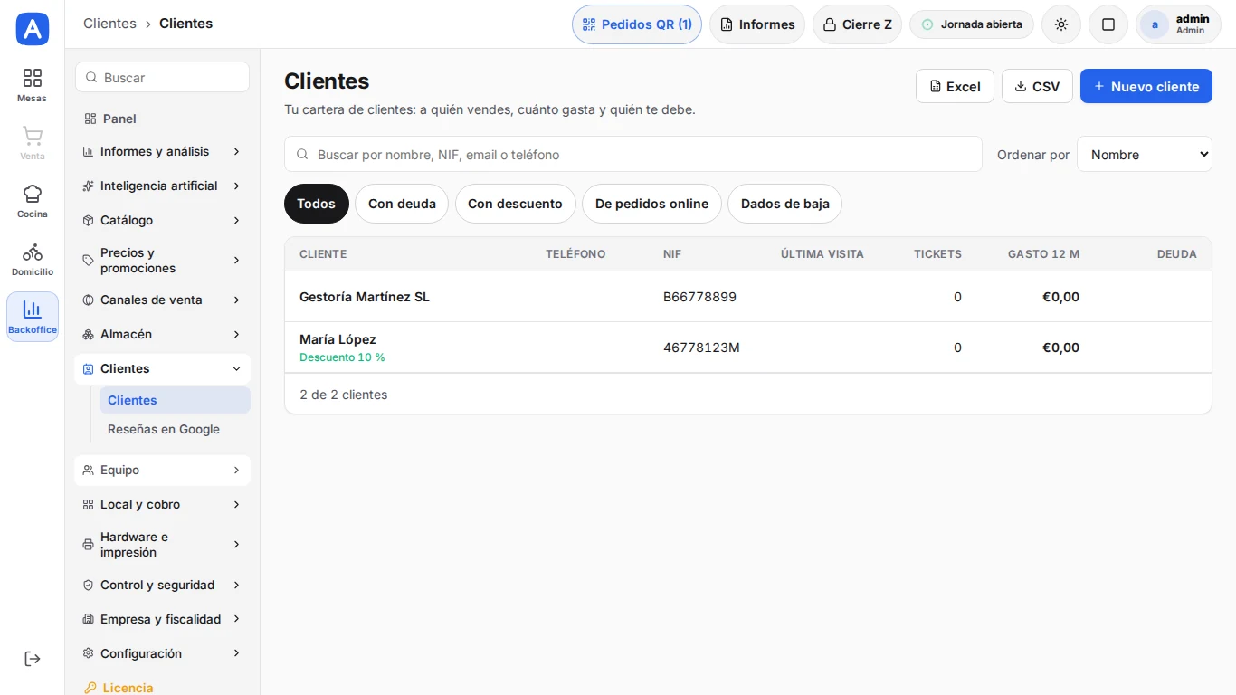The image size is (1236, 695).
Task: Expand the Almacén section chevron
Action: (236, 334)
